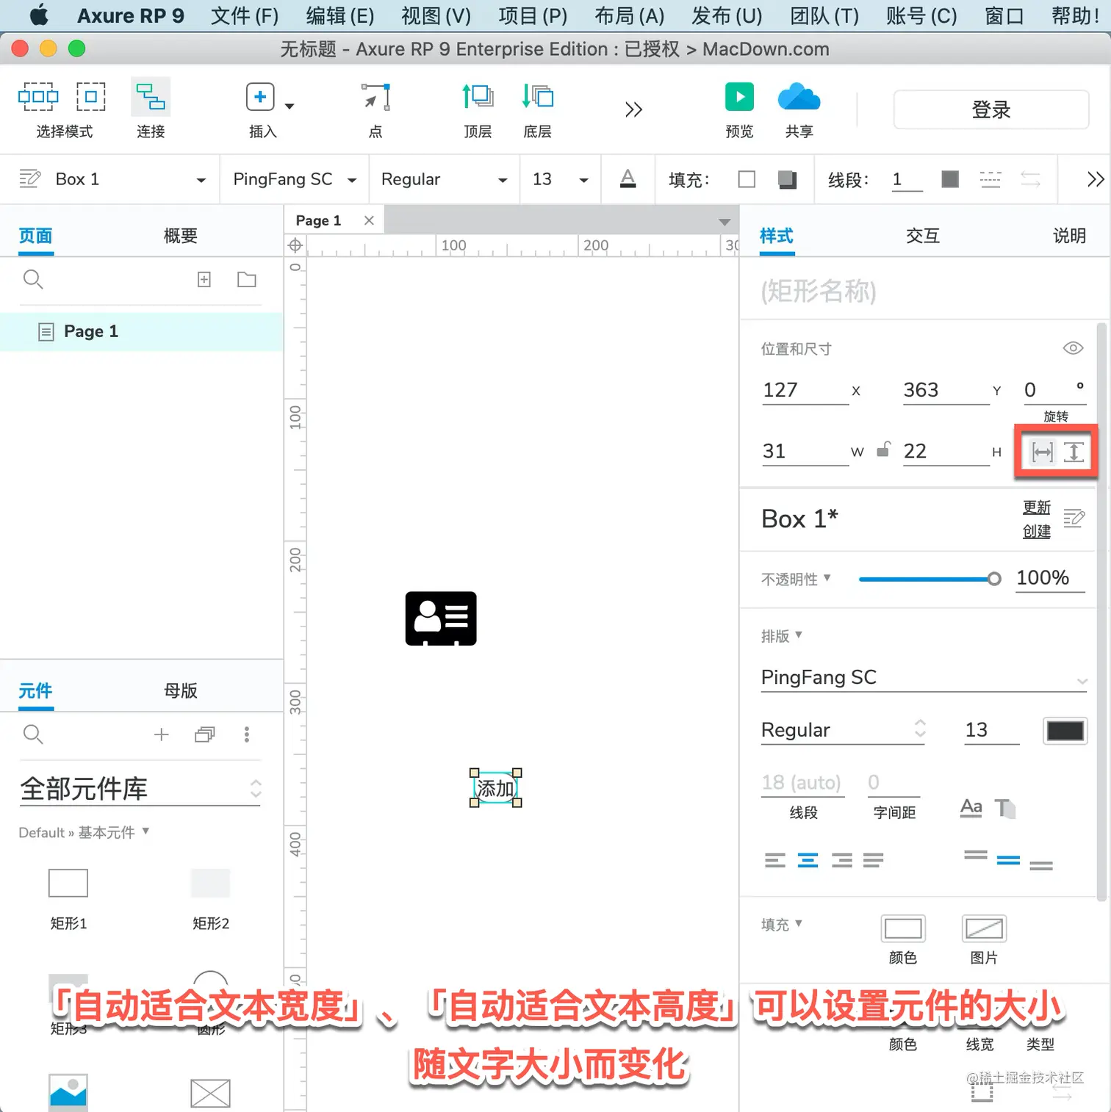Align text to middle vertically
Image resolution: width=1111 pixels, height=1112 pixels.
click(x=1008, y=860)
